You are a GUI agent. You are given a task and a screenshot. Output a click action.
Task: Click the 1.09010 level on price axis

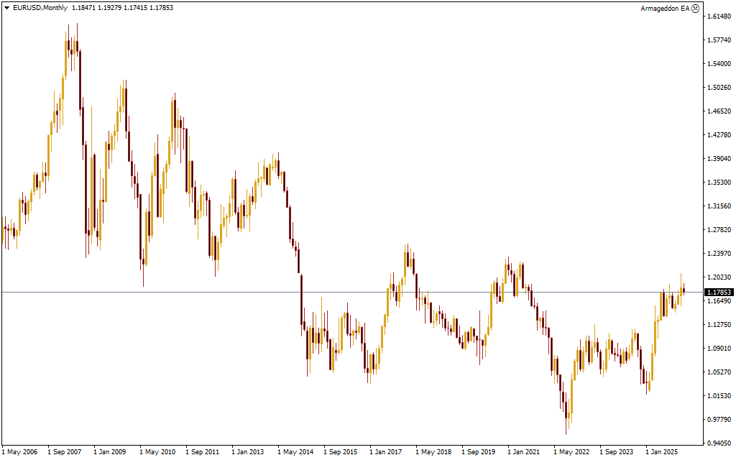719,349
